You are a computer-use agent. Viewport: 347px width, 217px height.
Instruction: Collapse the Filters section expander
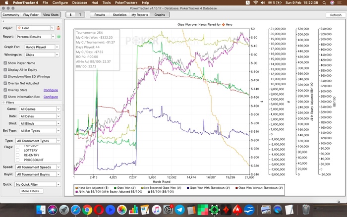3,103
